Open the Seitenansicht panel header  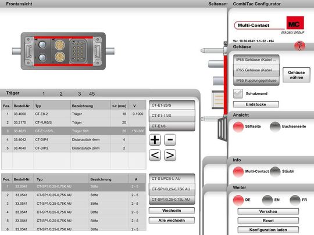click(x=217, y=4)
